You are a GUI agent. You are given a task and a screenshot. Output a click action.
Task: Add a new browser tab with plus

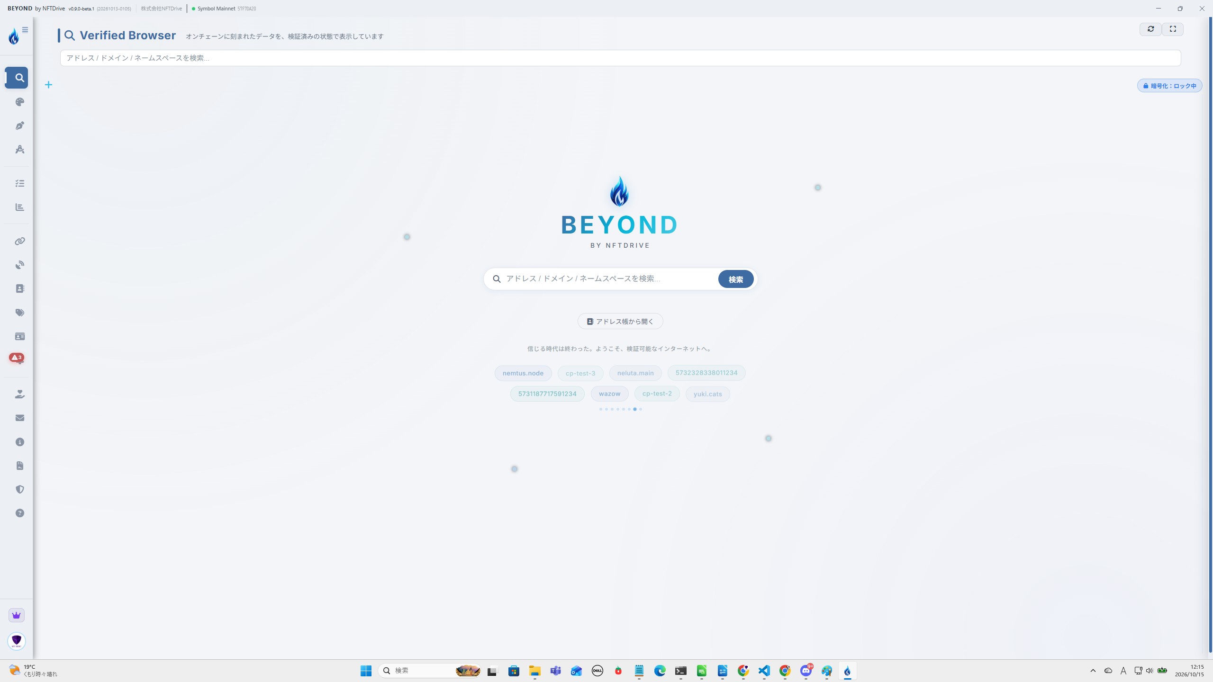tap(48, 85)
